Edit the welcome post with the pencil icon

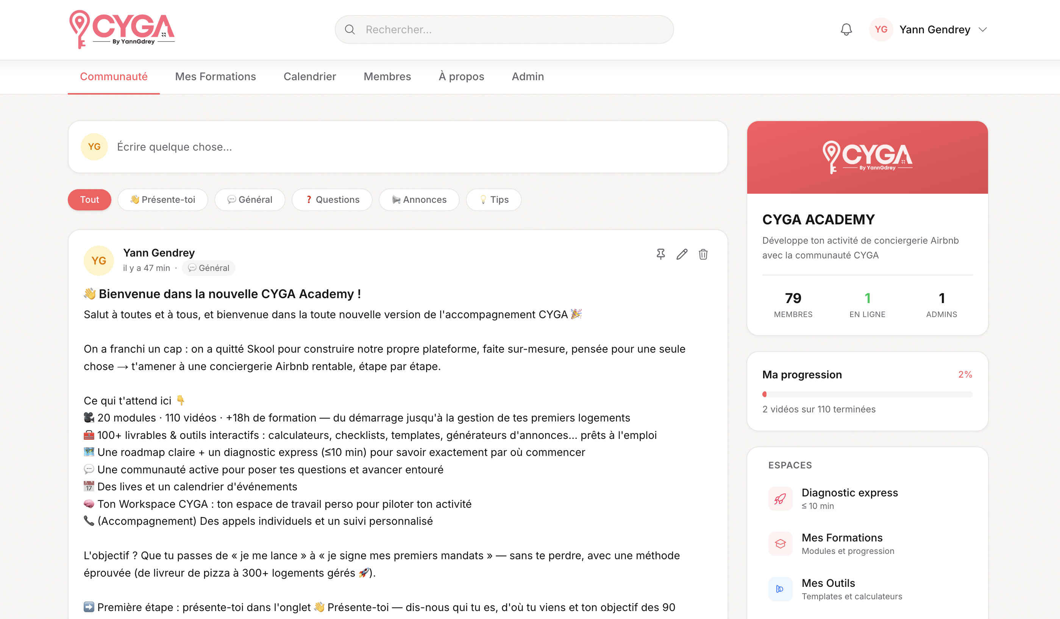click(682, 254)
